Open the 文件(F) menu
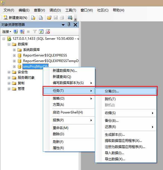This screenshot has width=163, height=170. (9, 10)
